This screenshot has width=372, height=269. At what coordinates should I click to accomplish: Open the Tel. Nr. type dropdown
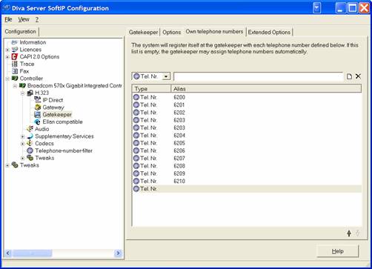[x=166, y=76]
